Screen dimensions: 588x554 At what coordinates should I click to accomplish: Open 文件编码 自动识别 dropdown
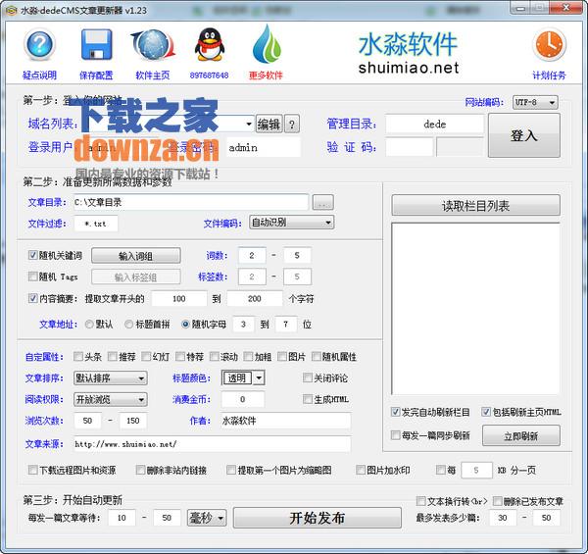291,223
